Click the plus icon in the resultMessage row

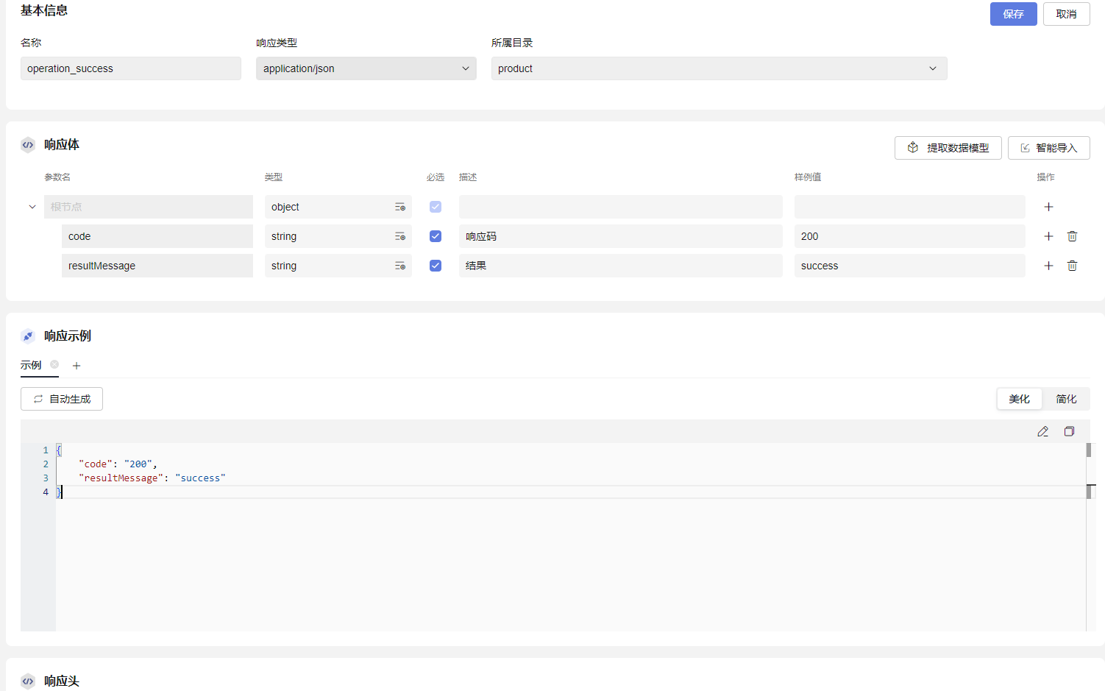point(1048,266)
